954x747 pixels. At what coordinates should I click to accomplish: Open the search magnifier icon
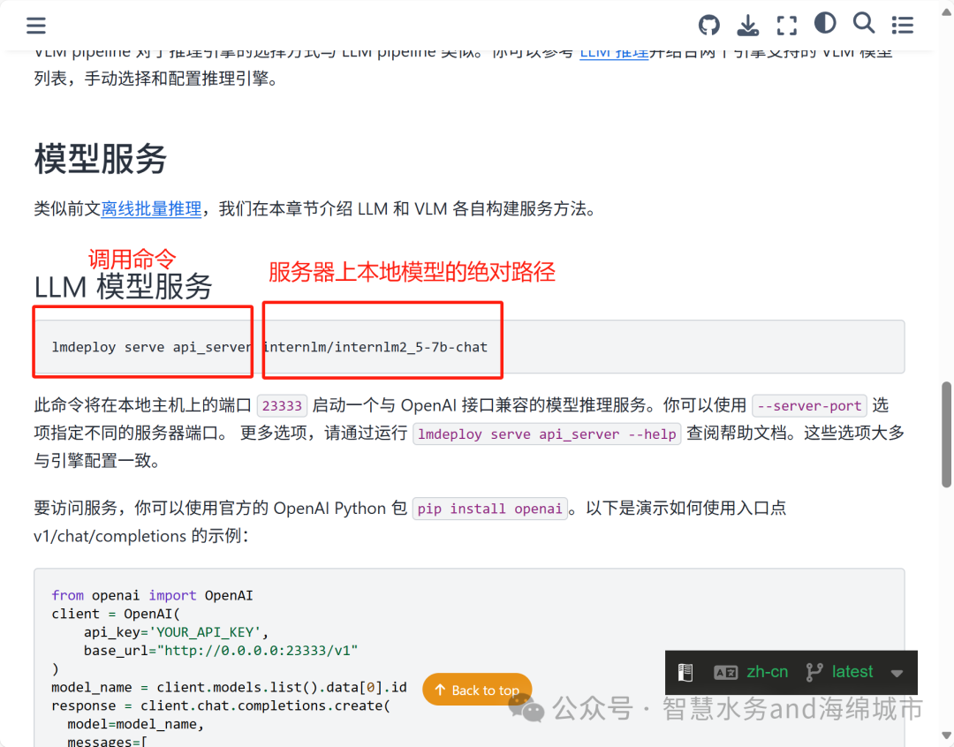point(864,23)
